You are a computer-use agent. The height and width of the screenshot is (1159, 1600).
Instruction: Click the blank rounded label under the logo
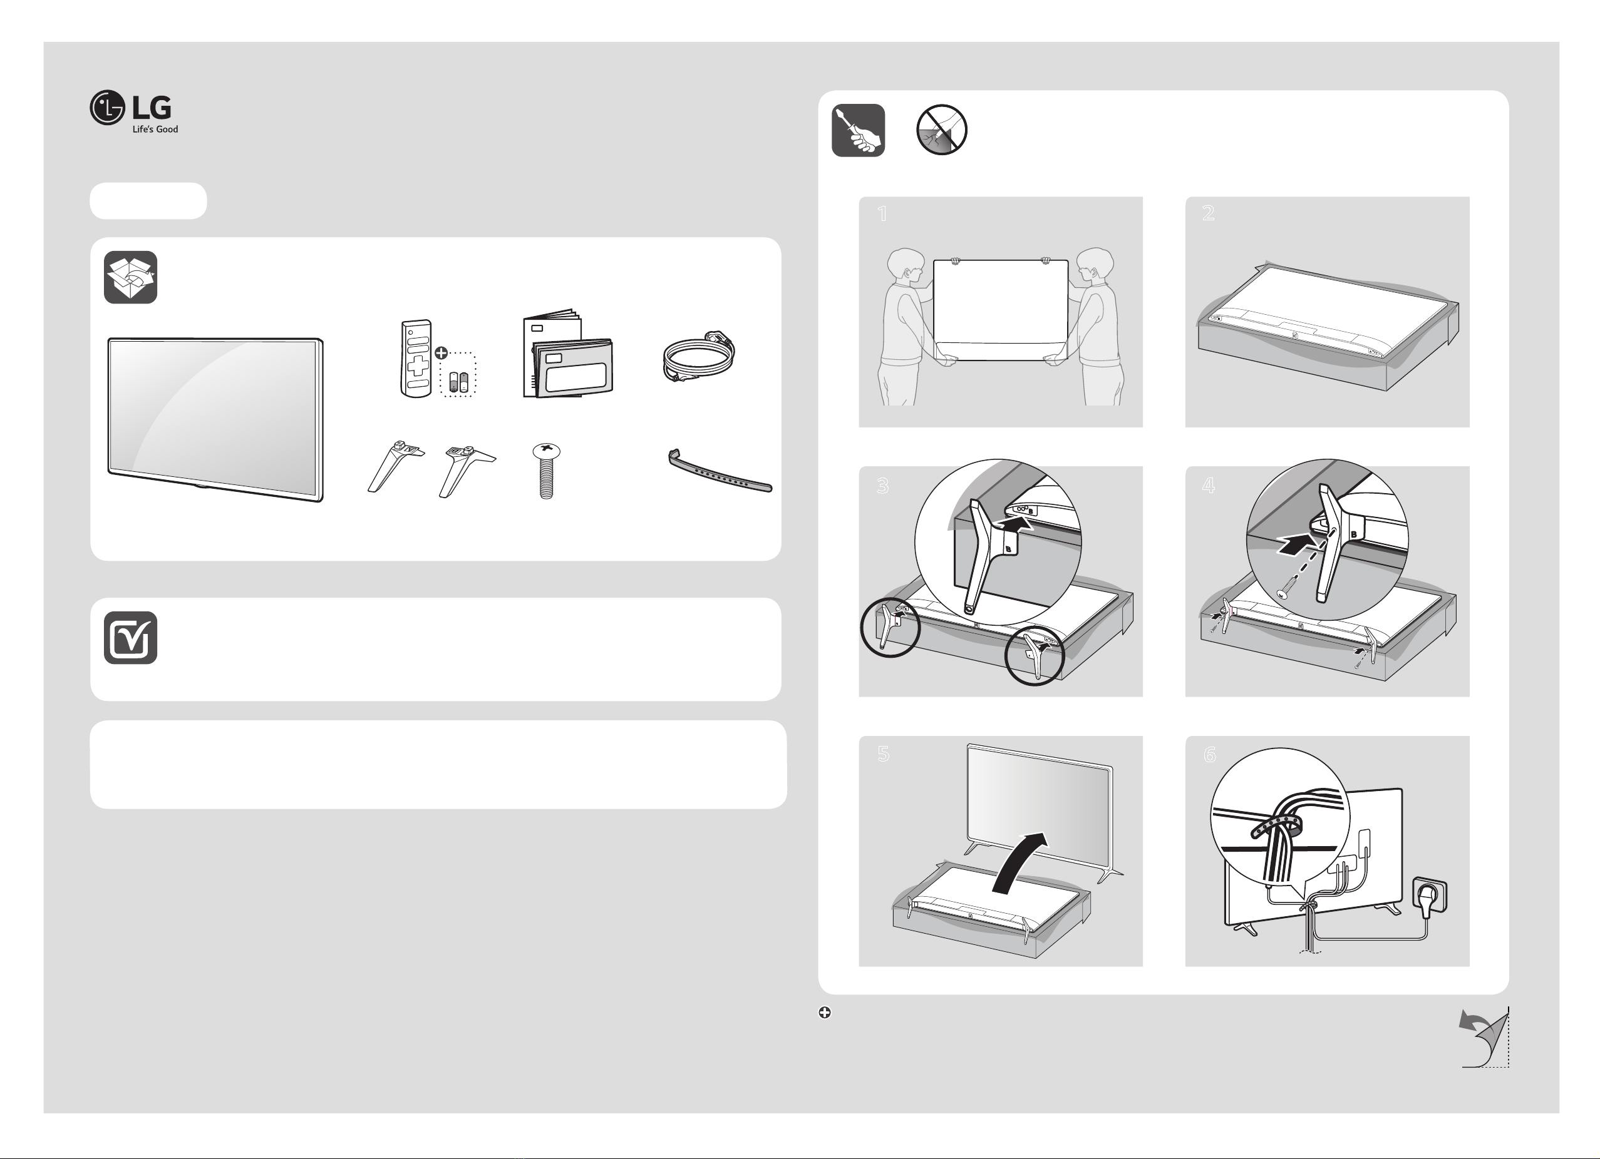(x=148, y=201)
